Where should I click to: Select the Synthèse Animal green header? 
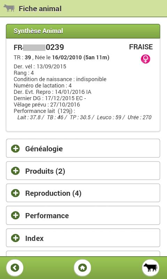point(83,31)
